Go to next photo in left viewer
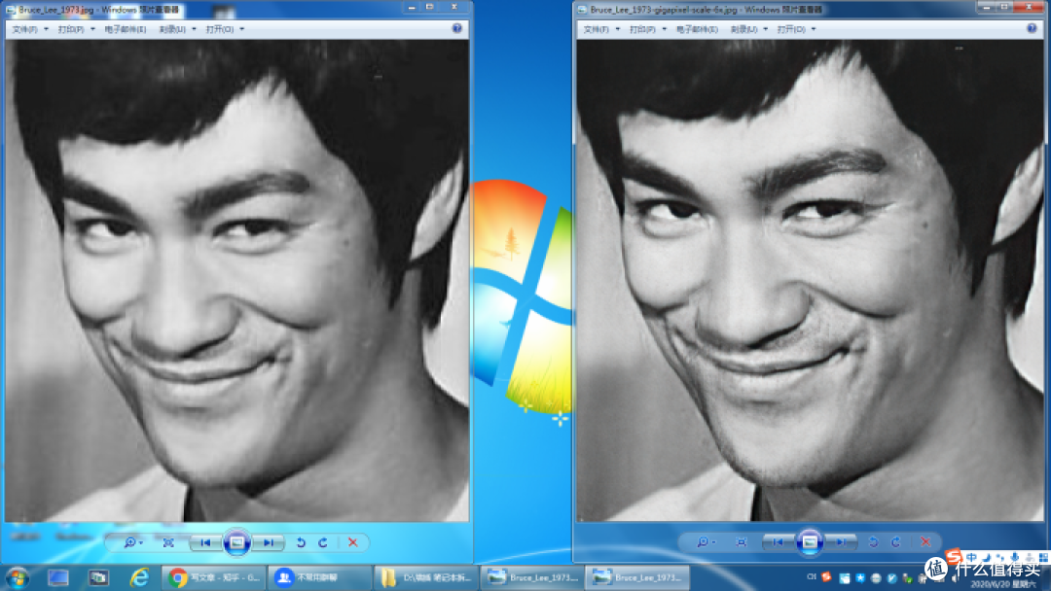Screen dimensions: 1051x591 (x=269, y=542)
